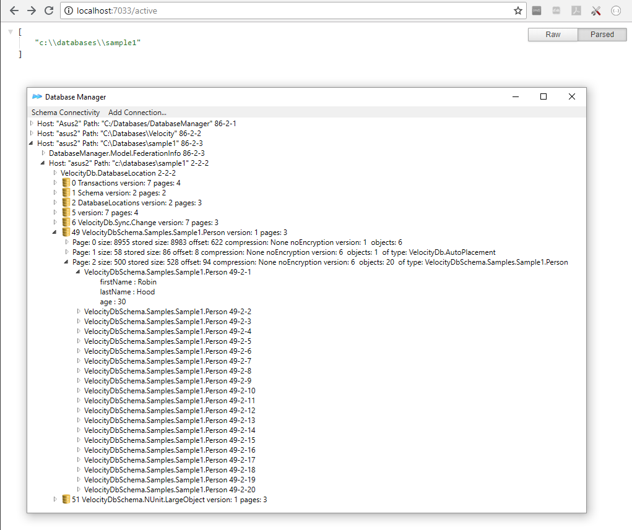Collapse Page 2 size 500 node
The width and height of the screenshot is (632, 530).
point(66,262)
